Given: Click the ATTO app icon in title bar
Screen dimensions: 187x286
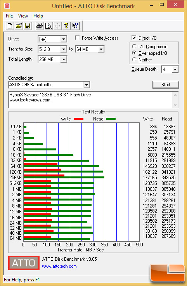Looking at the screenshot, I should (7, 6).
